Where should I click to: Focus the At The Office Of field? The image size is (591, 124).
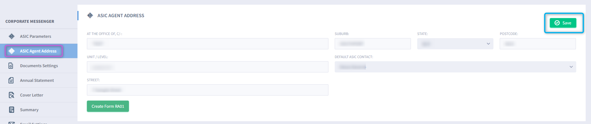tap(208, 44)
